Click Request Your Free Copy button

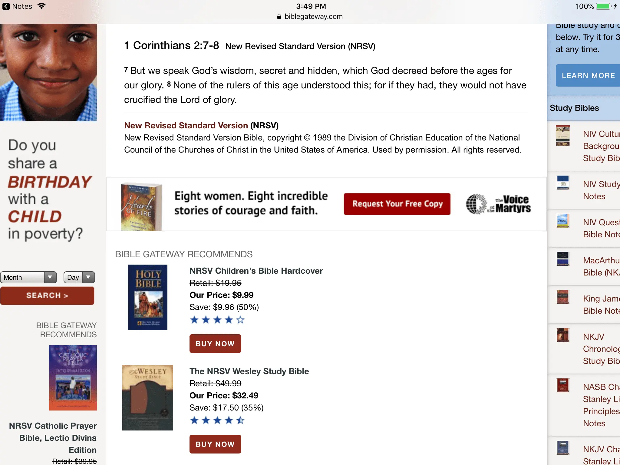pos(397,204)
